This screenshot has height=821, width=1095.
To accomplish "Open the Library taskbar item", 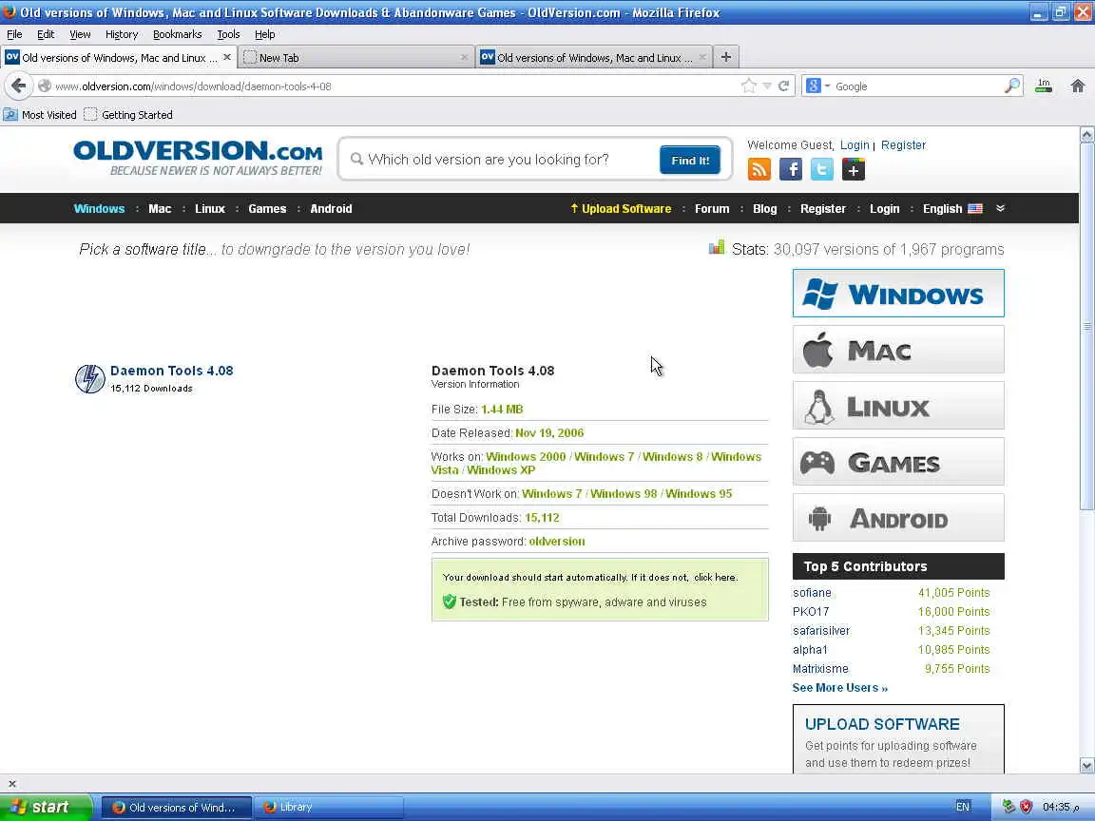I will [x=328, y=807].
